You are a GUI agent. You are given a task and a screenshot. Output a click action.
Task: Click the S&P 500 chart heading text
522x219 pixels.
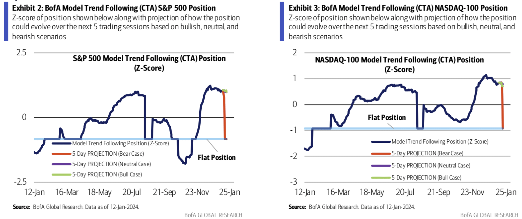[x=149, y=63]
